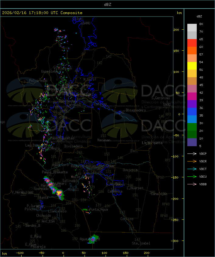215x257 pixels.
Task: Click the 'Nacunan' map label
Action: pos(104,140)
